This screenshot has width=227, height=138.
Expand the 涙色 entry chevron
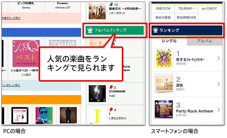click(x=218, y=84)
